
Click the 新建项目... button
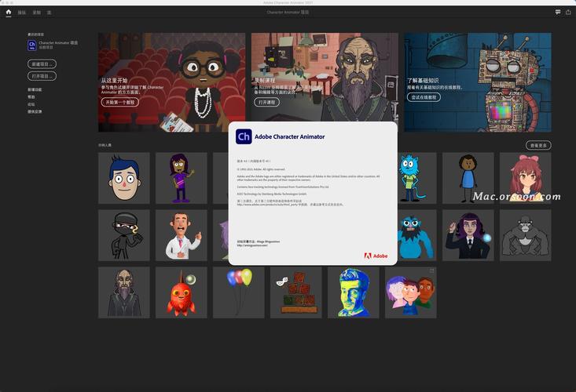pyautogui.click(x=42, y=64)
